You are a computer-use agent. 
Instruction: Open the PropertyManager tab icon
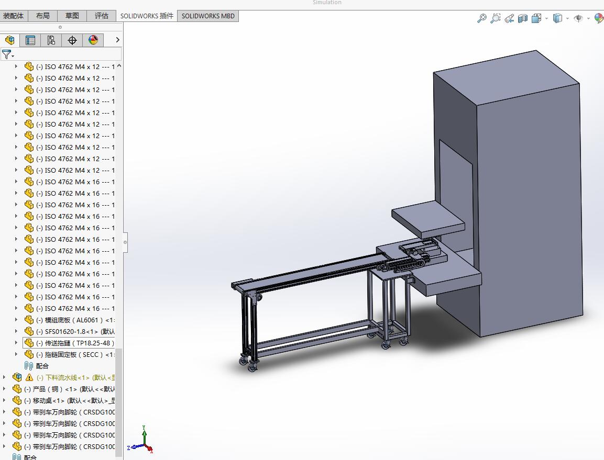pyautogui.click(x=30, y=40)
